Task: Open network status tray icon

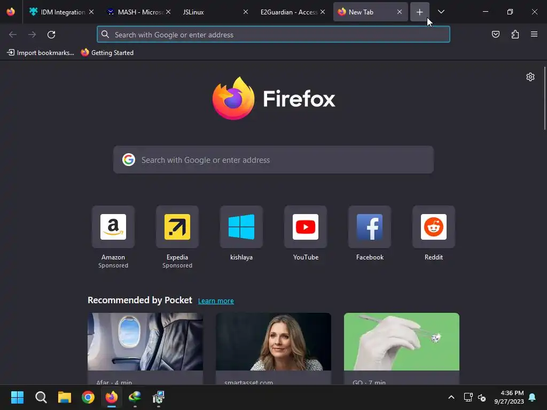Action: click(468, 397)
